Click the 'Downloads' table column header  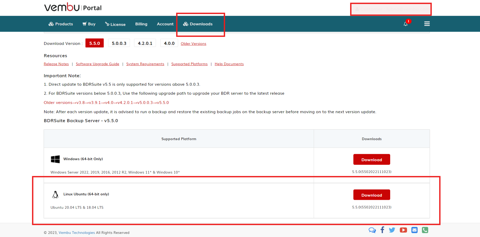[x=372, y=139]
